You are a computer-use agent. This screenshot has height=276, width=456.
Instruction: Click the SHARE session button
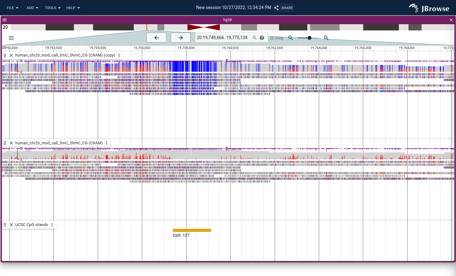(x=284, y=8)
